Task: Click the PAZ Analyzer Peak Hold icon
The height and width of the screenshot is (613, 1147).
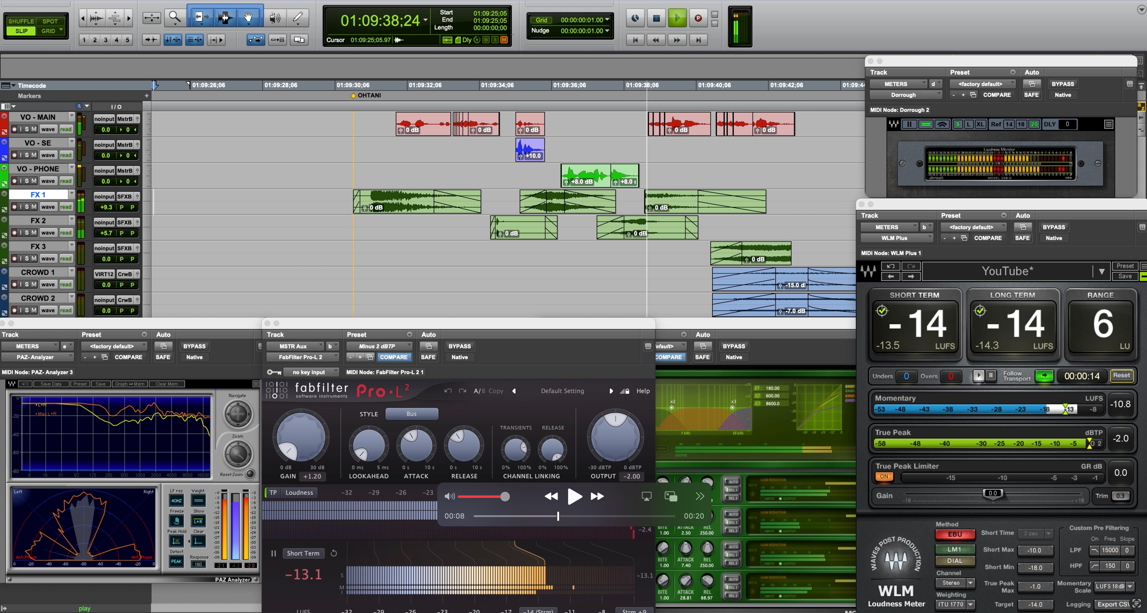Action: pos(176,541)
